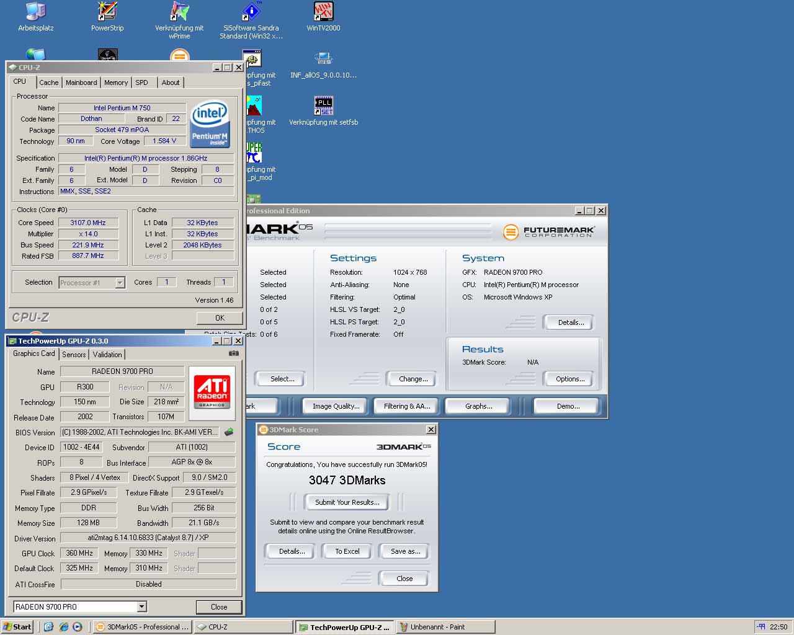The height and width of the screenshot is (635, 794).
Task: Select the Graphics Card tab in GPU-Z
Action: [x=34, y=353]
